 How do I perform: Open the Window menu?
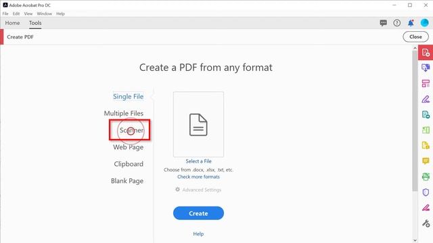click(44, 13)
